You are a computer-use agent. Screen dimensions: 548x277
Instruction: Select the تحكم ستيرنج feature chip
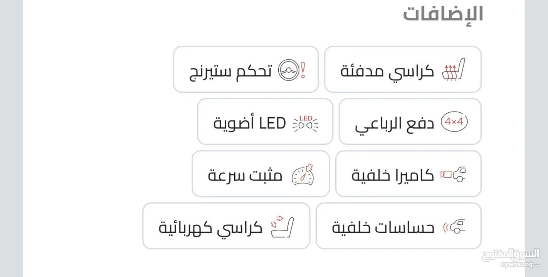coord(246,69)
